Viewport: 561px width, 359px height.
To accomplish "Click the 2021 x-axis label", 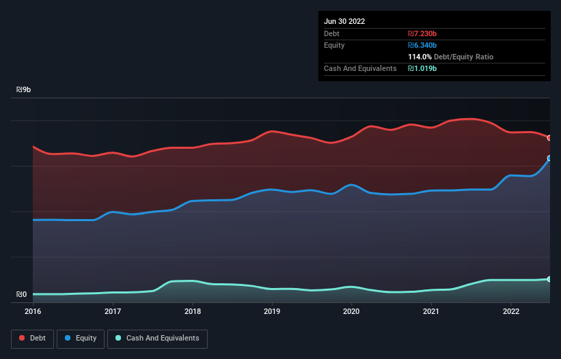I will pos(431,311).
